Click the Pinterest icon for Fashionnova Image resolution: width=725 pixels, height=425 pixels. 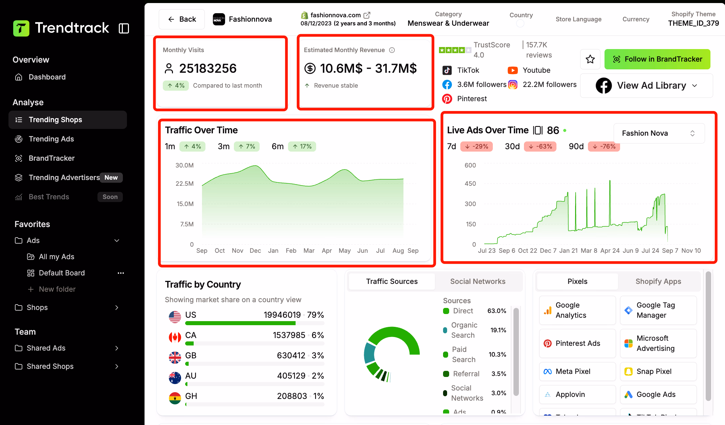click(x=447, y=98)
